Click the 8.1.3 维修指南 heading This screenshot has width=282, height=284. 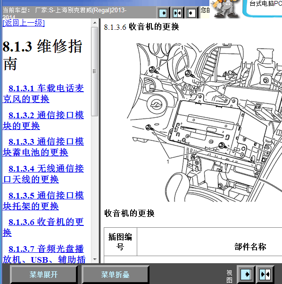[42, 55]
